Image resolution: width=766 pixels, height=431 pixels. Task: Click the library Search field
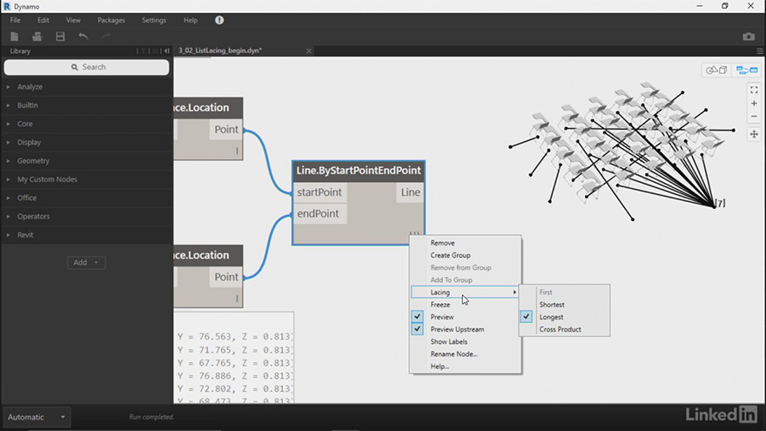point(86,67)
